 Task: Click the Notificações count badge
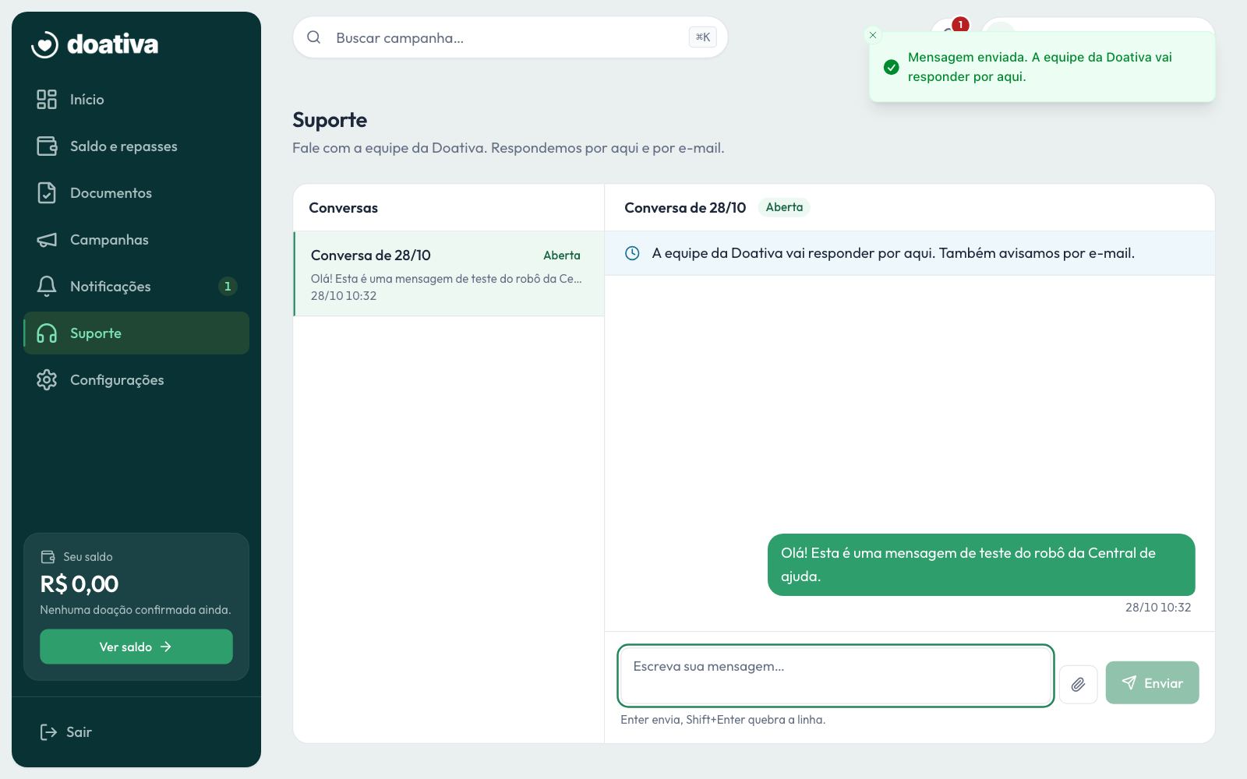click(228, 287)
